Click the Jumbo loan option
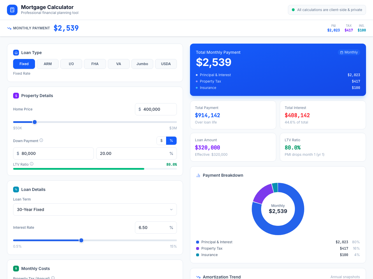Viewport: 373px width, 279px height. [x=142, y=64]
